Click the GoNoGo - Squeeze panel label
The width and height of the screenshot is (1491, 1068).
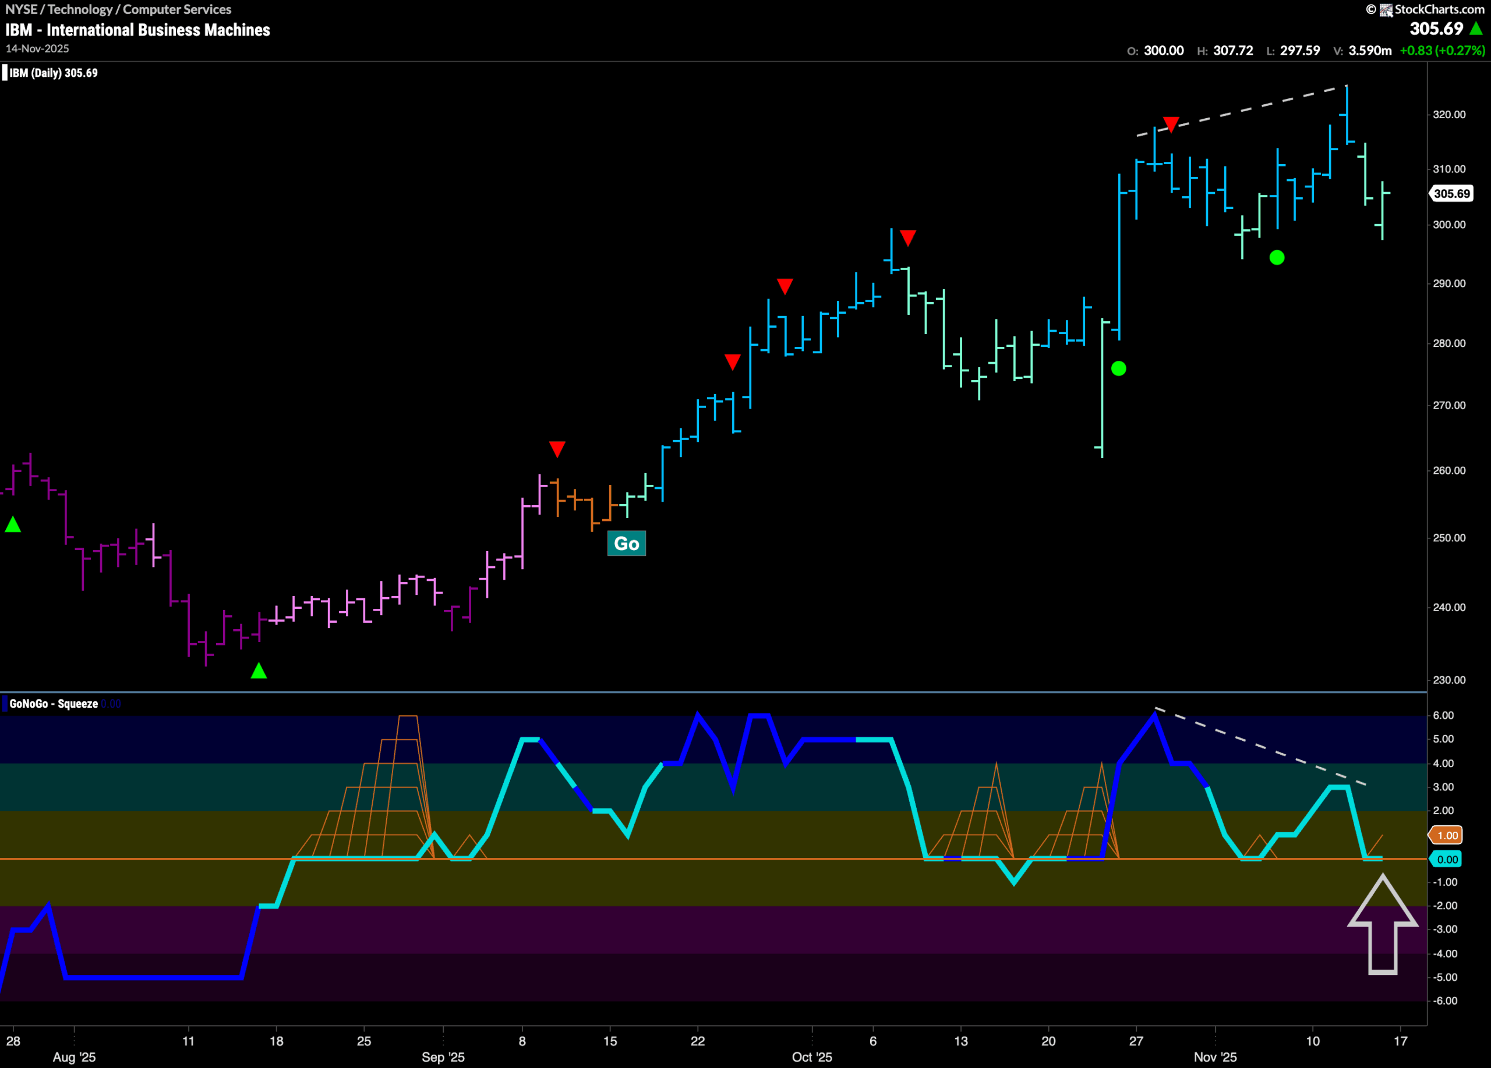pyautogui.click(x=54, y=704)
